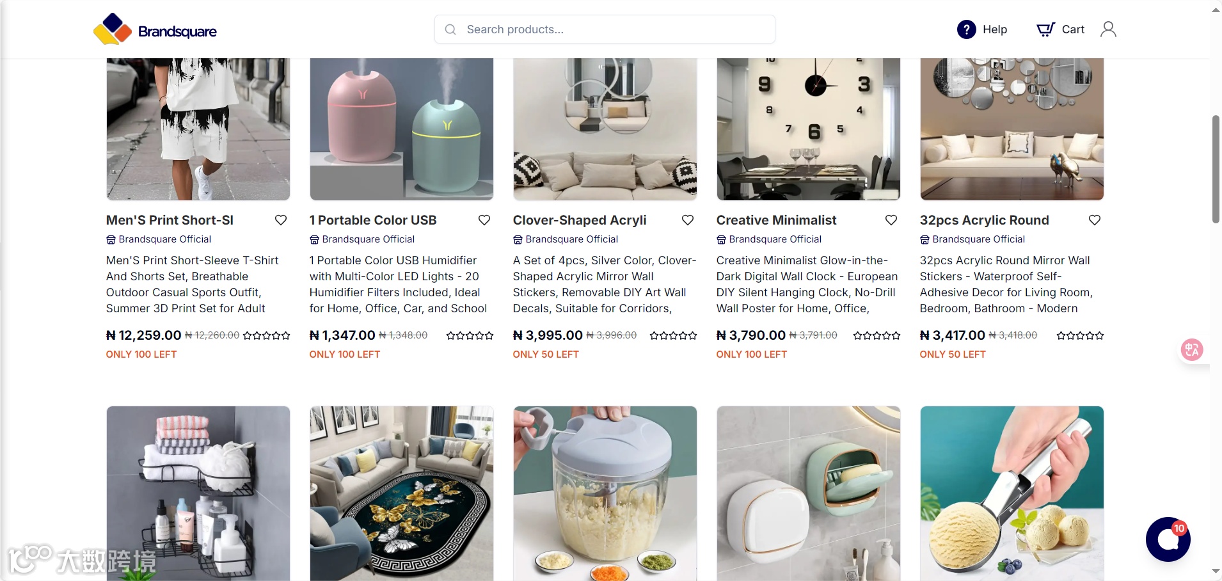1222x581 pixels.
Task: Open the user account profile icon
Action: pyautogui.click(x=1108, y=29)
